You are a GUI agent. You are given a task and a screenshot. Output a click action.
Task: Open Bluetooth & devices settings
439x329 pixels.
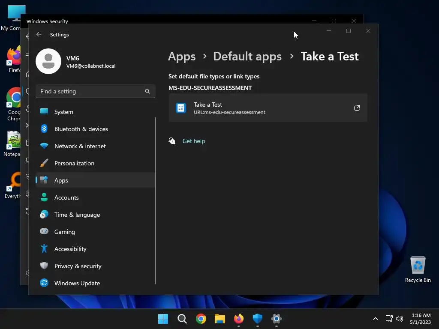[x=96, y=129]
